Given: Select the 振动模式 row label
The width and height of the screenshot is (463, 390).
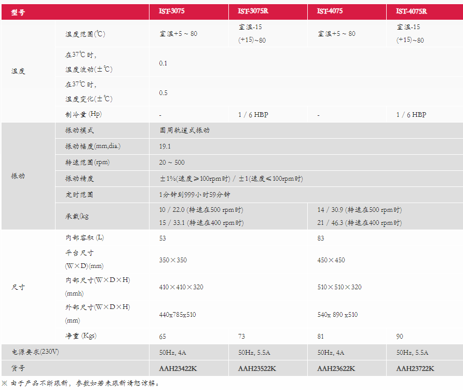Looking at the screenshot, I should [79, 130].
